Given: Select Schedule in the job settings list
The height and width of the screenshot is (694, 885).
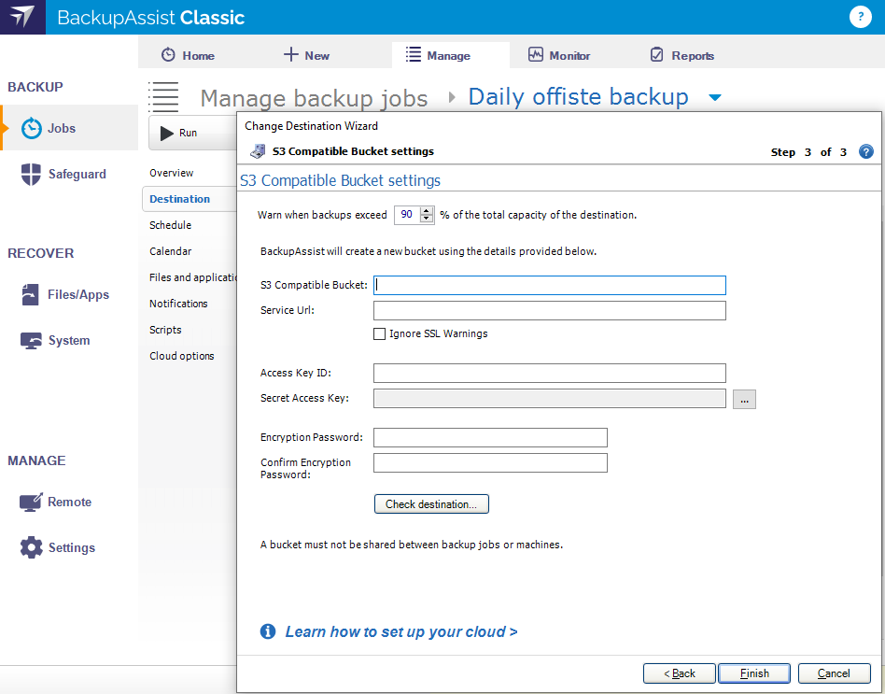Looking at the screenshot, I should (x=170, y=225).
